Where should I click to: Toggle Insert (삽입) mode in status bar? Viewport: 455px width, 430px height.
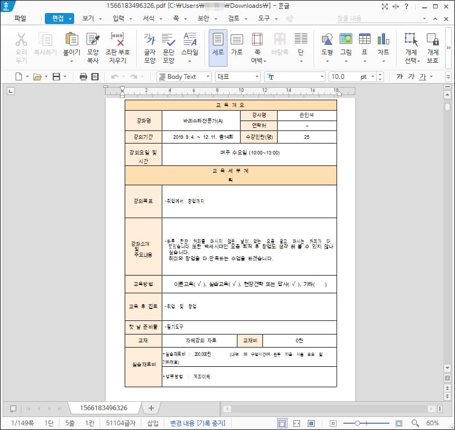(153, 423)
